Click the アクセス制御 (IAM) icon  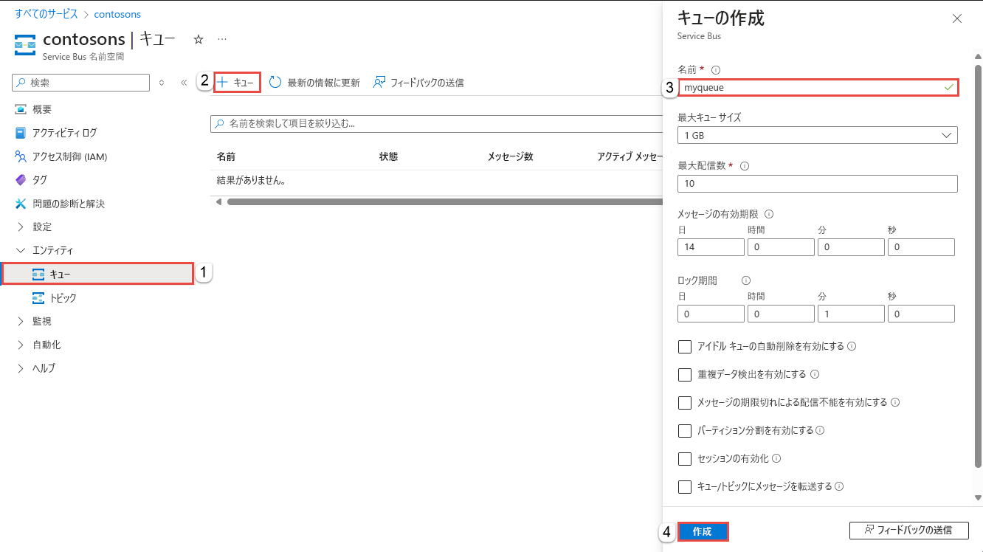(x=21, y=156)
